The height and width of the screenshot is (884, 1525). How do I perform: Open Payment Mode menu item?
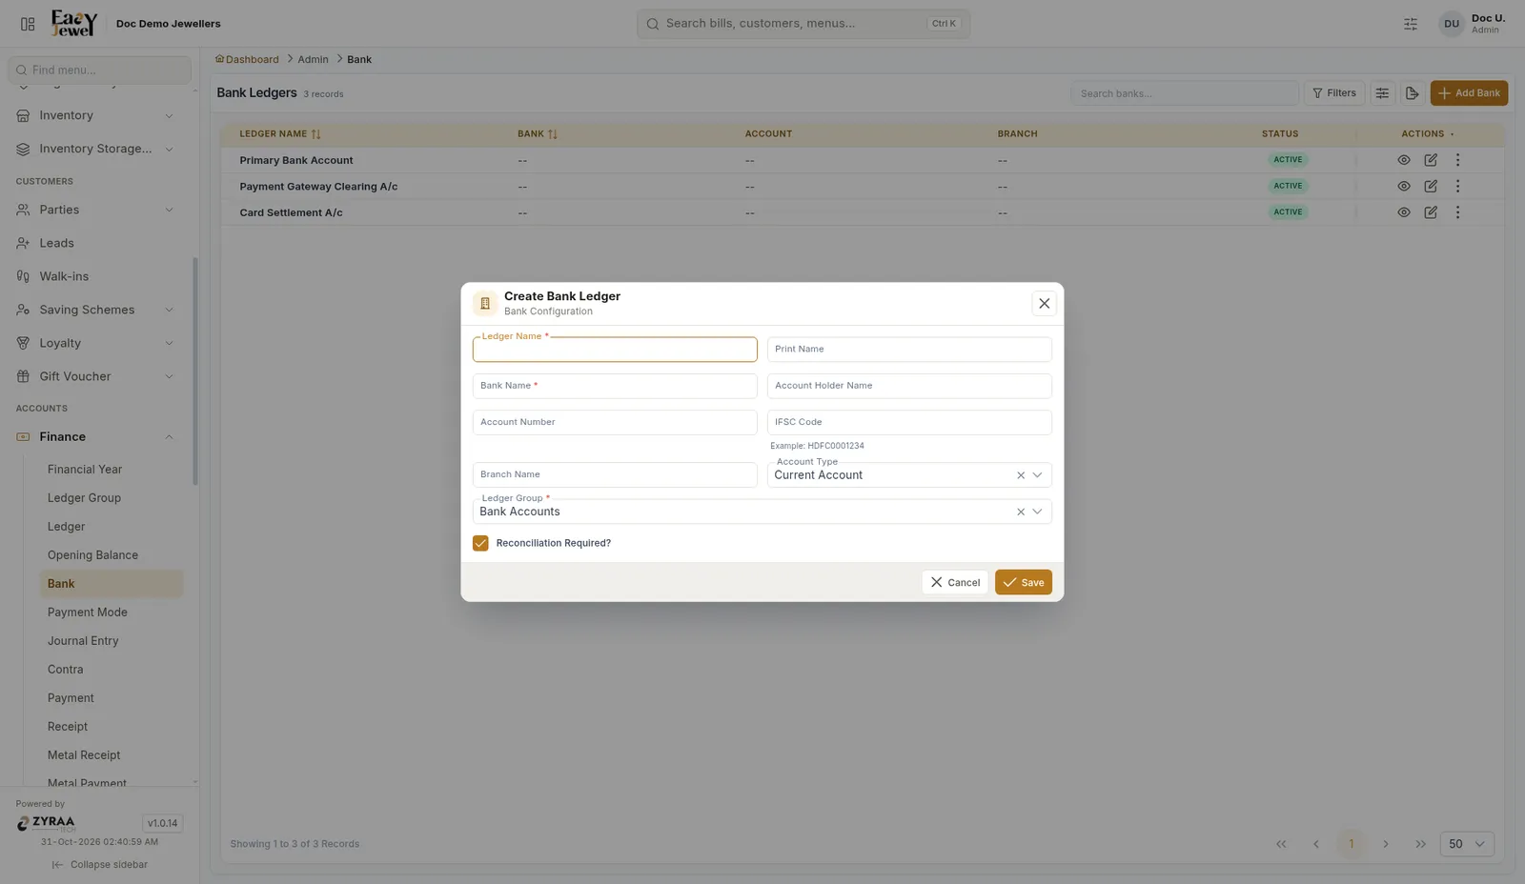[x=112, y=613]
